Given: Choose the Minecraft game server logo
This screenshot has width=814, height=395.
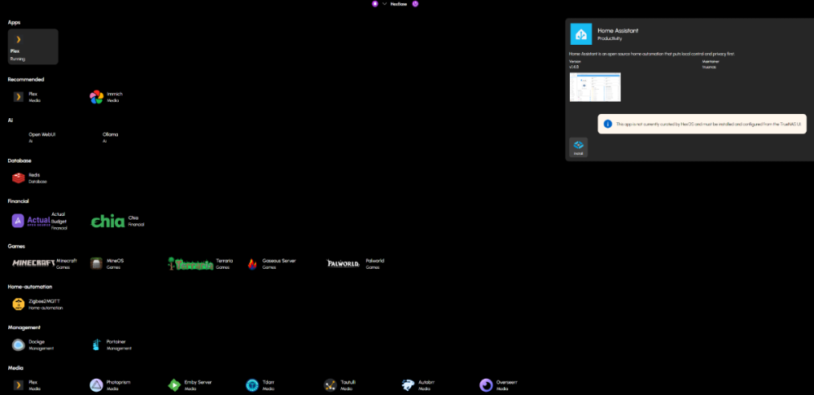Looking at the screenshot, I should 33,263.
